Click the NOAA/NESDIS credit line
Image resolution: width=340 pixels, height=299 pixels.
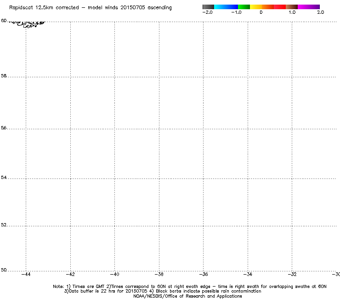pos(187,296)
